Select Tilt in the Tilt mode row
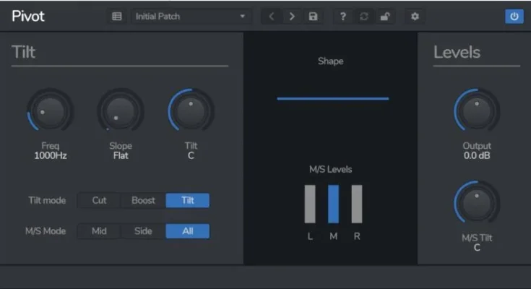The image size is (531, 289). (187, 200)
